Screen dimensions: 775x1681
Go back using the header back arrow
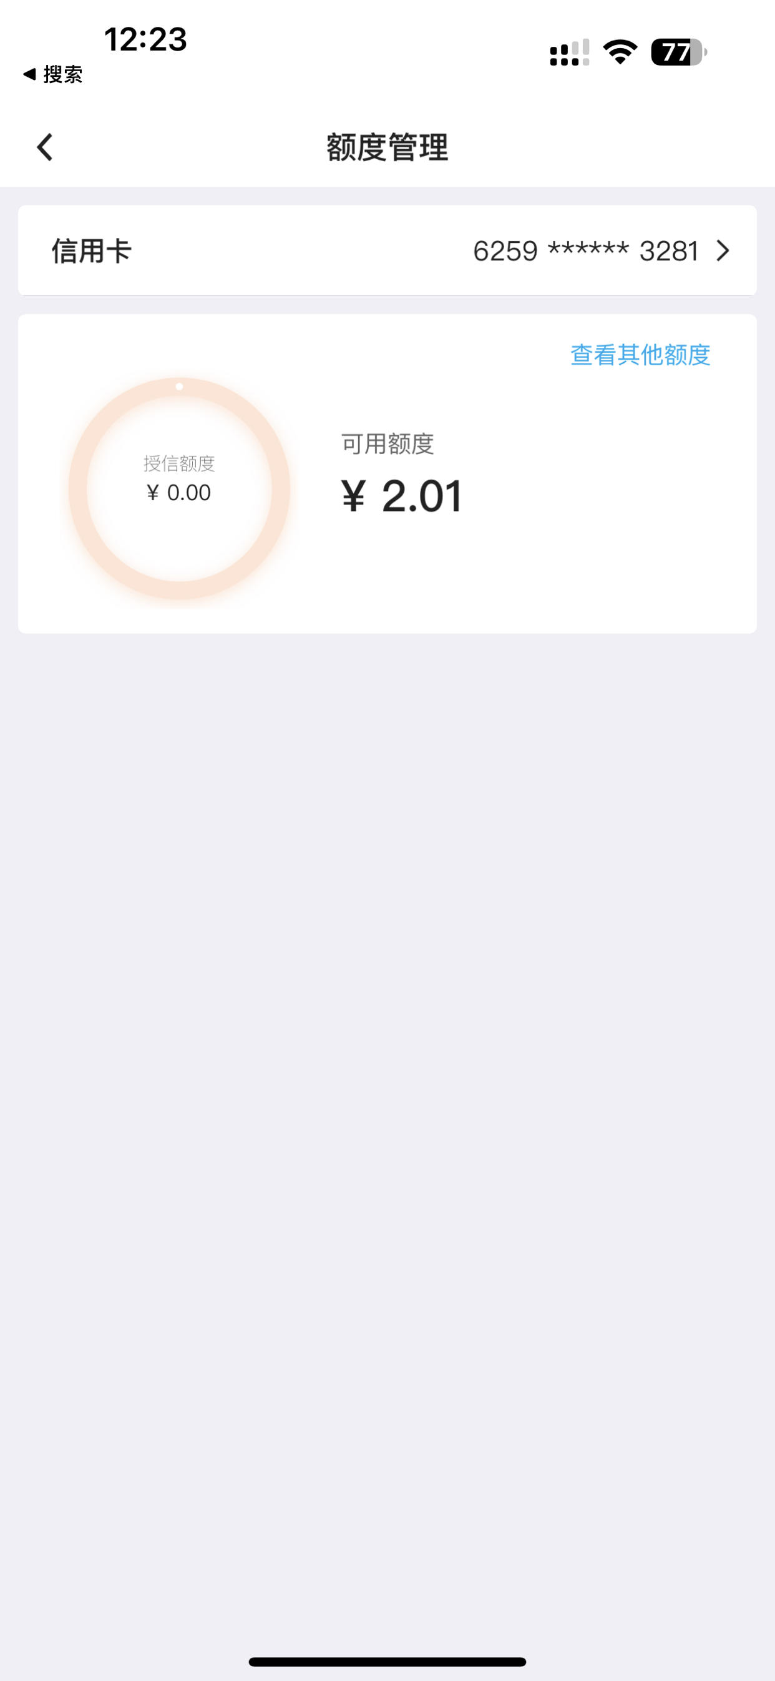point(44,147)
